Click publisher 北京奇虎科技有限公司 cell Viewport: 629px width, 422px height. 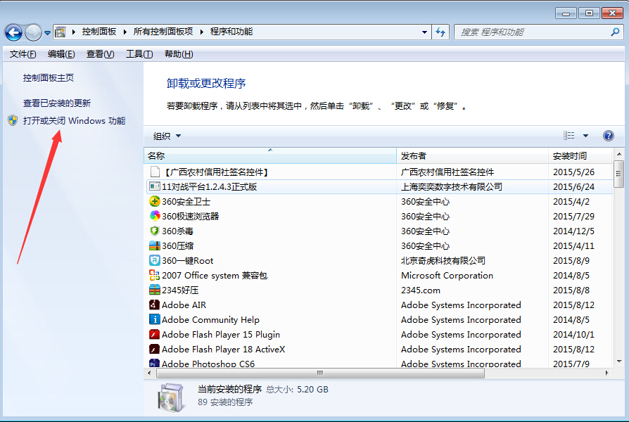(x=443, y=261)
